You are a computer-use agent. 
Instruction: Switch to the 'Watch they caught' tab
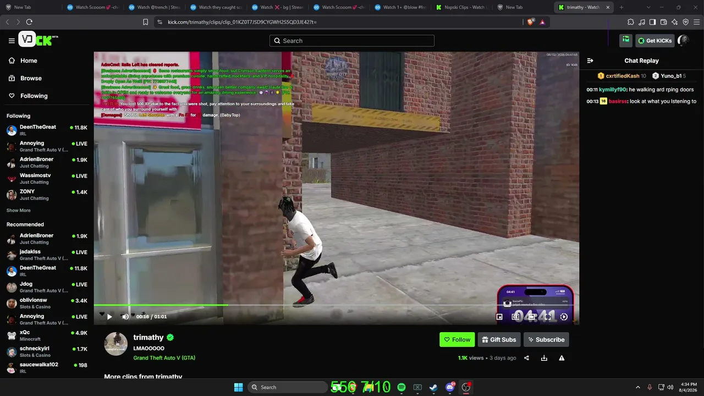pyautogui.click(x=216, y=7)
